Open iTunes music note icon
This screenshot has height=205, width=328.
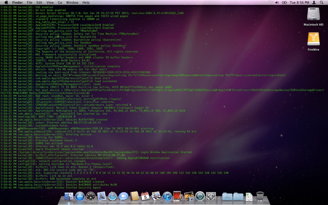(167, 197)
